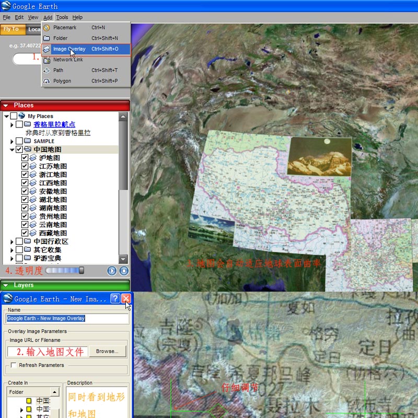Click the overlay icon of 贵州地图
Screen dimensions: 418x418
tap(33, 216)
